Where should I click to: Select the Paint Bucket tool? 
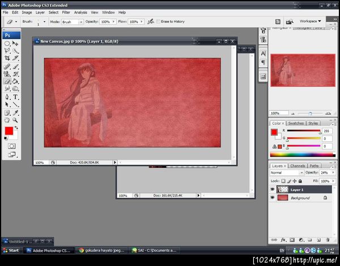tap(15, 81)
